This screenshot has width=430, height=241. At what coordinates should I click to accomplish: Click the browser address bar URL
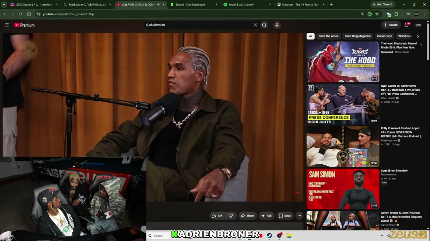69,14
